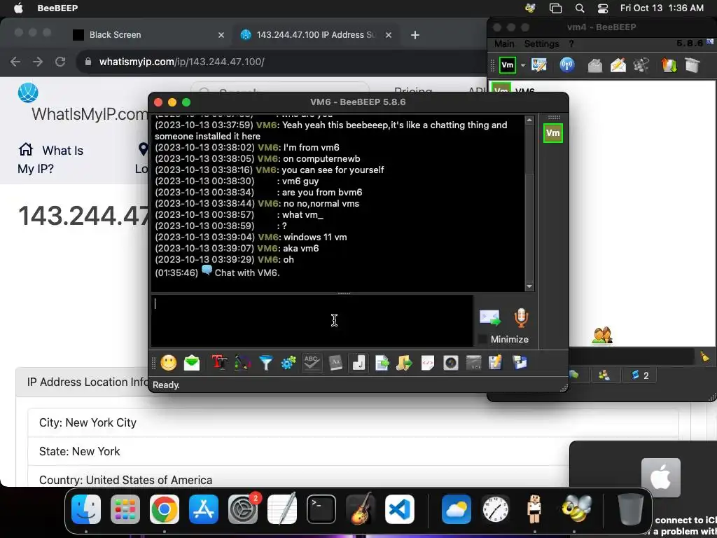Click the Spotlight search icon in menu bar
717x538 pixels.
579,8
